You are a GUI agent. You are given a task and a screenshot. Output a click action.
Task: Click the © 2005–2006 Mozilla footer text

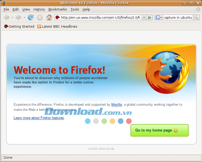tap(101, 149)
